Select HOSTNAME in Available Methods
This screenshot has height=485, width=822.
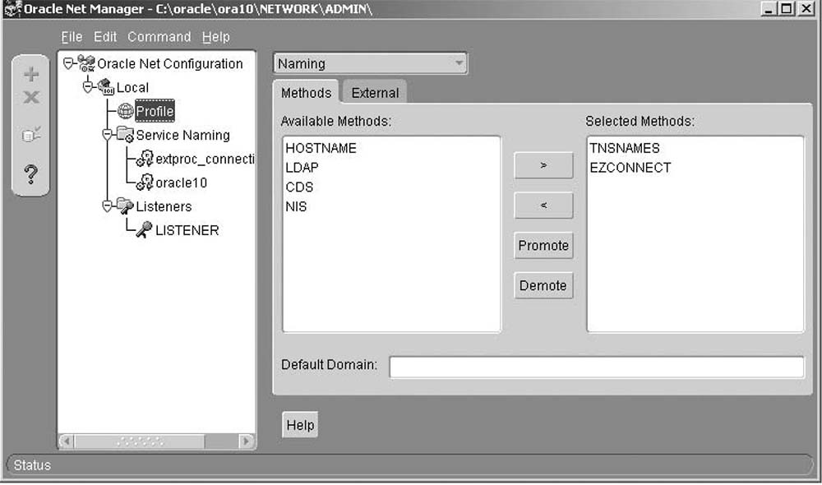pos(321,148)
